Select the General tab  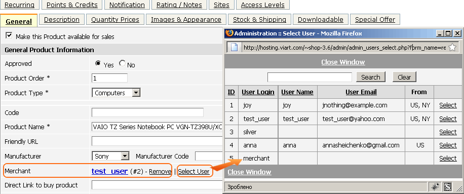coord(19,21)
